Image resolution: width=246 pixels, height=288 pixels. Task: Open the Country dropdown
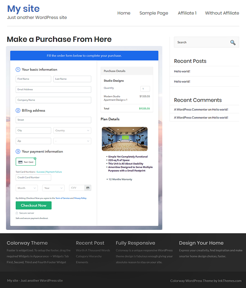click(x=72, y=130)
